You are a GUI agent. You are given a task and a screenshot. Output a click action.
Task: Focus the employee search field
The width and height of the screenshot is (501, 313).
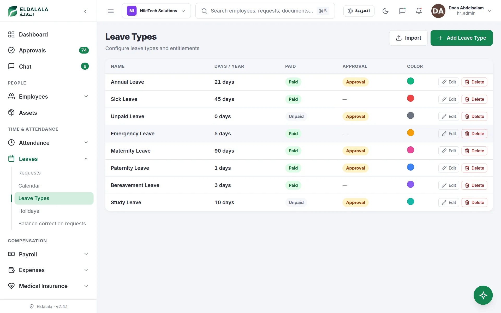coord(265,11)
